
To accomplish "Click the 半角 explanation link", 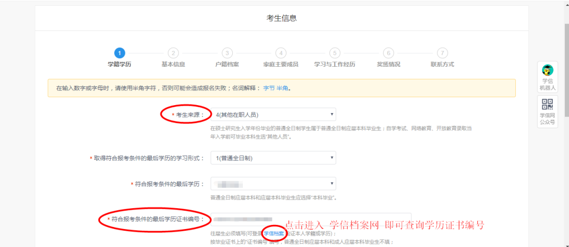I will (x=282, y=88).
